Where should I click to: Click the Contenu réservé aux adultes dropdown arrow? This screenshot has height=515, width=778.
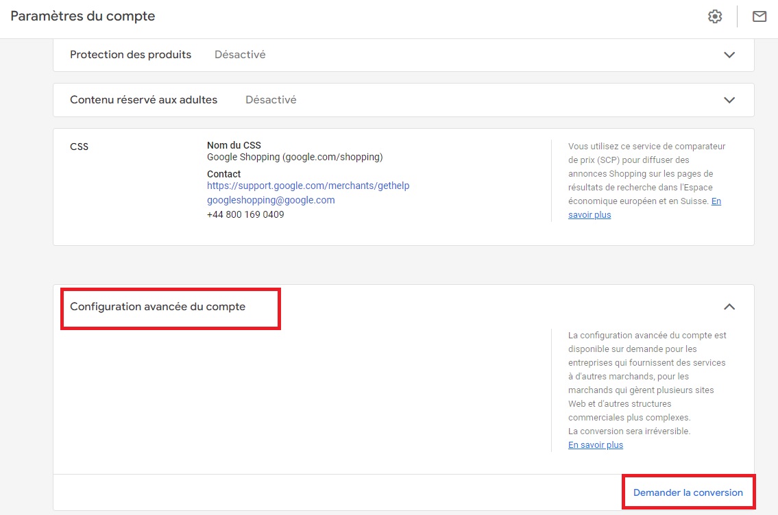point(730,99)
